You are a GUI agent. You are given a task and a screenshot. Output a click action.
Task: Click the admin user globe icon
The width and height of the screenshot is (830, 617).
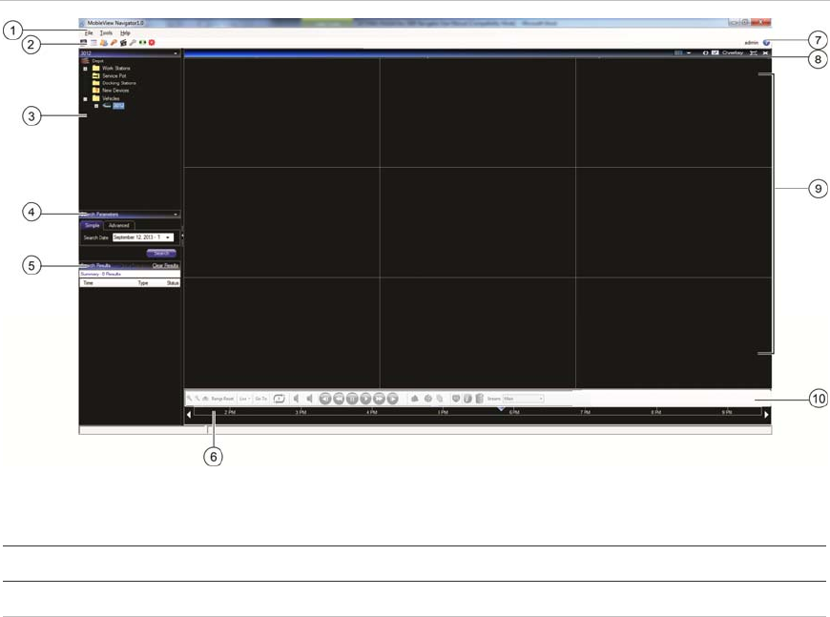pos(766,42)
